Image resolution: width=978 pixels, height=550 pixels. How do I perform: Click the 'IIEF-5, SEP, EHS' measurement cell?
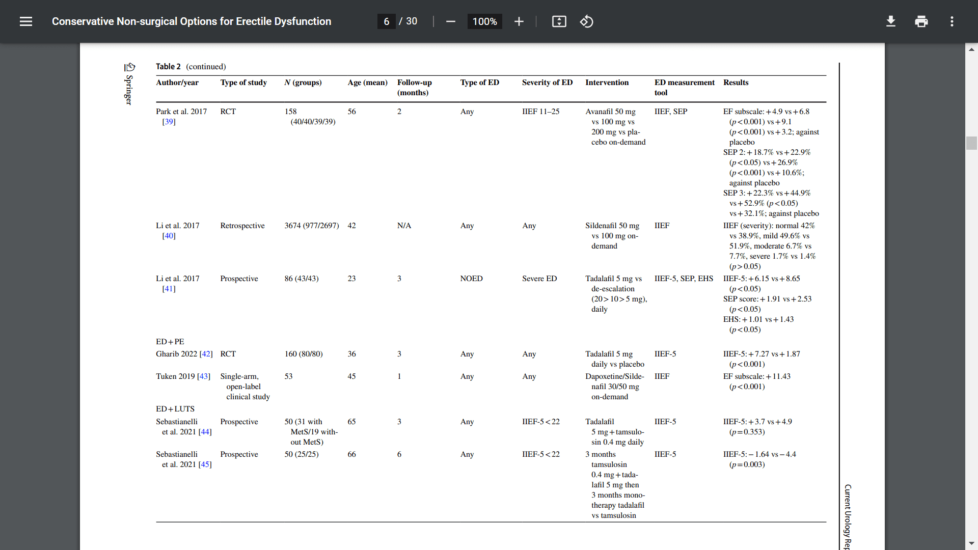(684, 279)
